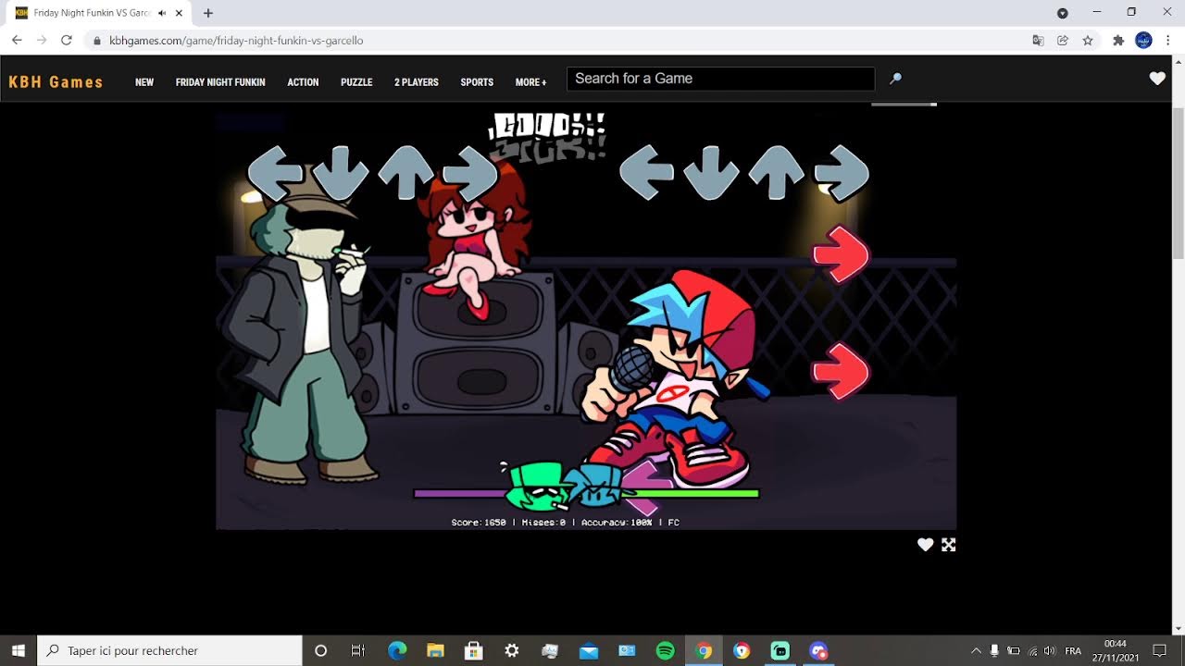Open the Mail app from the taskbar
Screen dimensions: 1185x666
[589, 650]
